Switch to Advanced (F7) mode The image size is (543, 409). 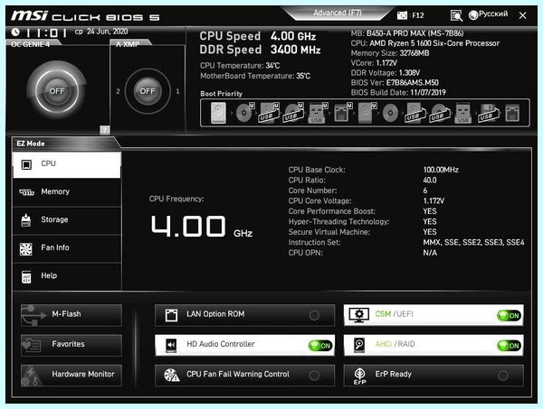pos(338,13)
